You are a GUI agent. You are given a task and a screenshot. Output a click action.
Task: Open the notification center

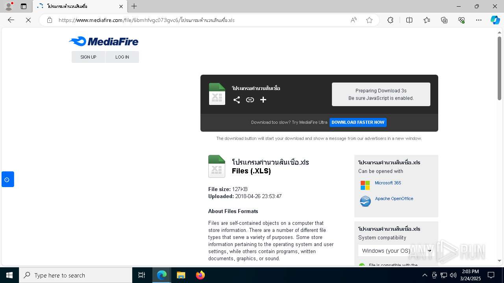pyautogui.click(x=491, y=275)
